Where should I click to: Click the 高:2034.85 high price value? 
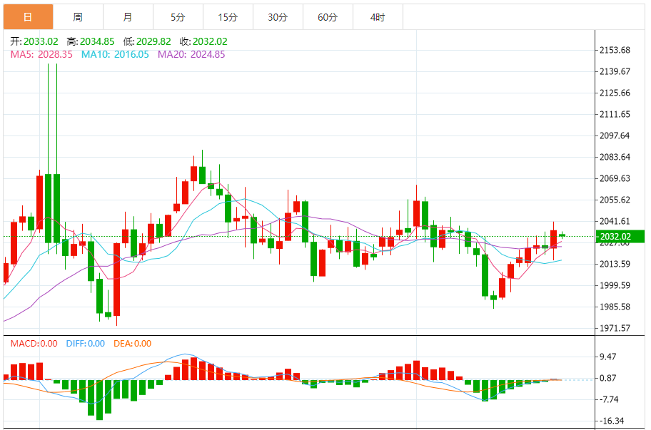click(x=91, y=41)
